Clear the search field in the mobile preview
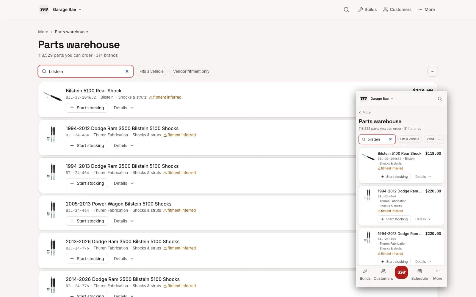 (390, 139)
